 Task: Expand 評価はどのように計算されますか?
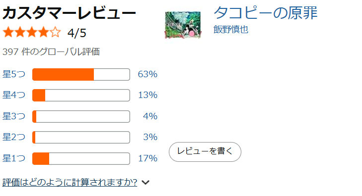click(70, 183)
